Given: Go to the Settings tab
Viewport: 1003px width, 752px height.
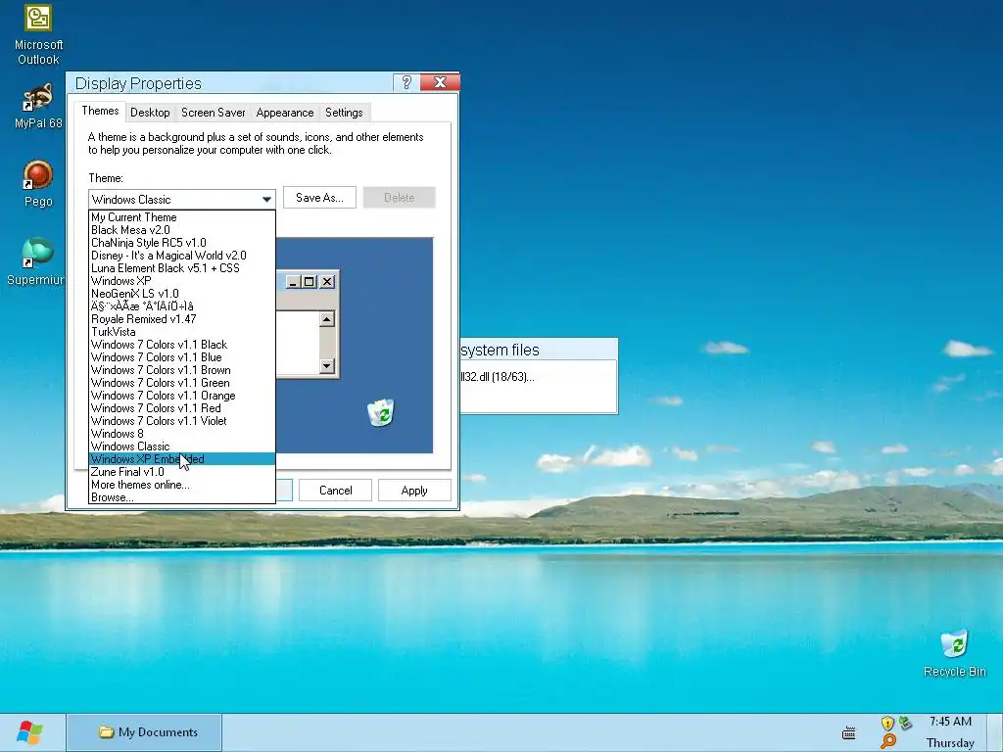Looking at the screenshot, I should click(x=344, y=113).
